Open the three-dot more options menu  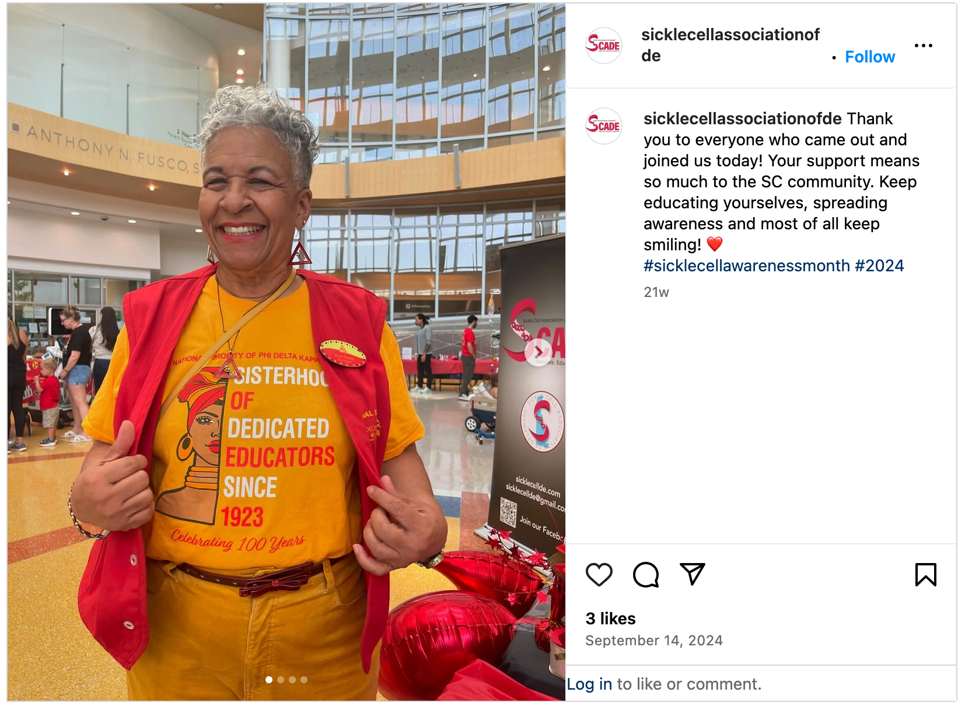[x=924, y=46]
